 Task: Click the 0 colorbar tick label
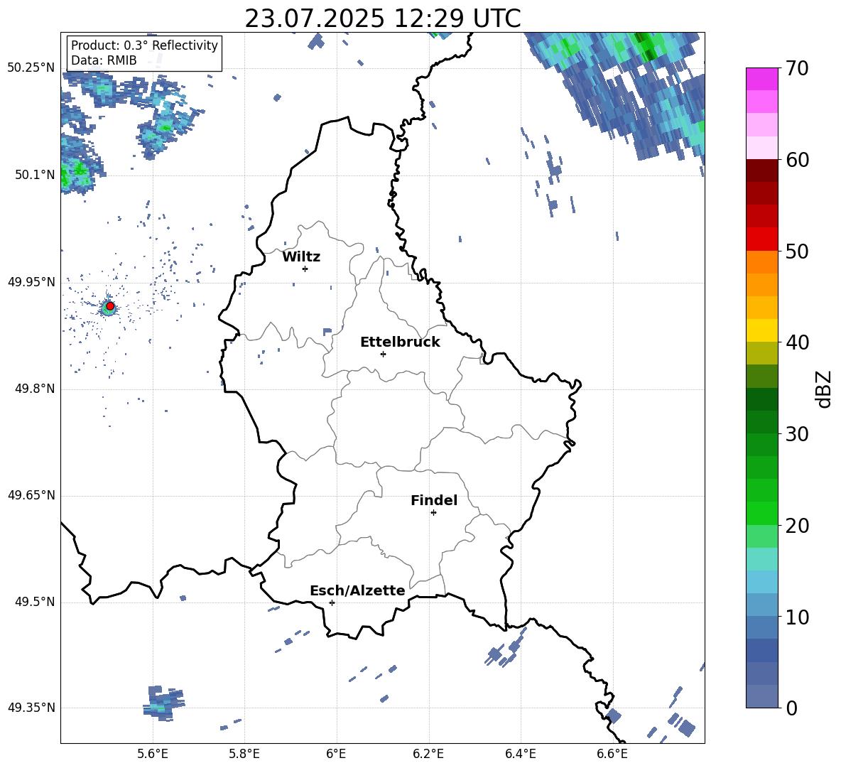tap(791, 708)
